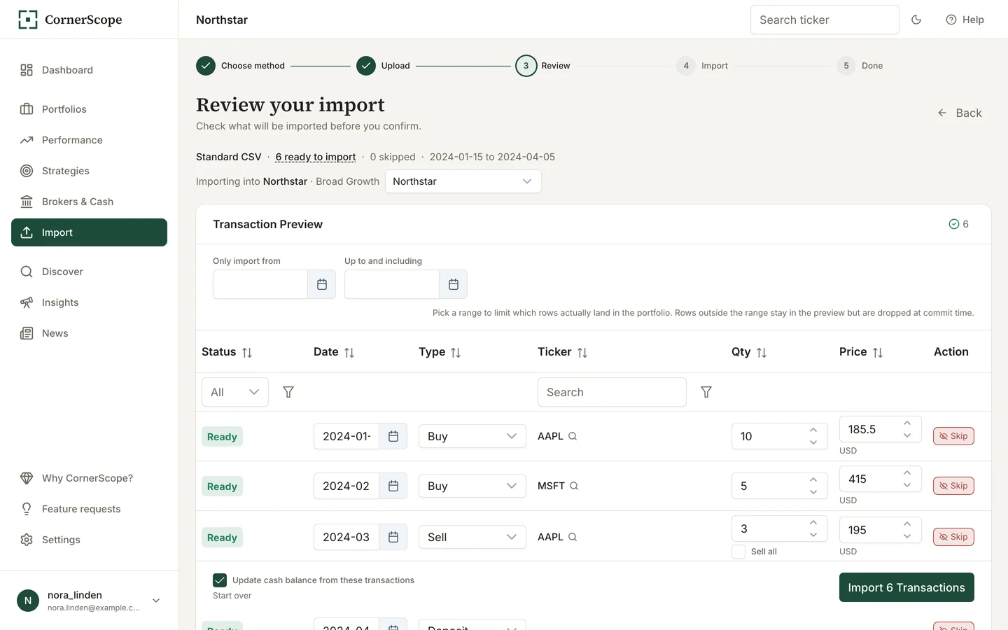
Task: Click the Ticker column filter funnel
Action: 706,392
